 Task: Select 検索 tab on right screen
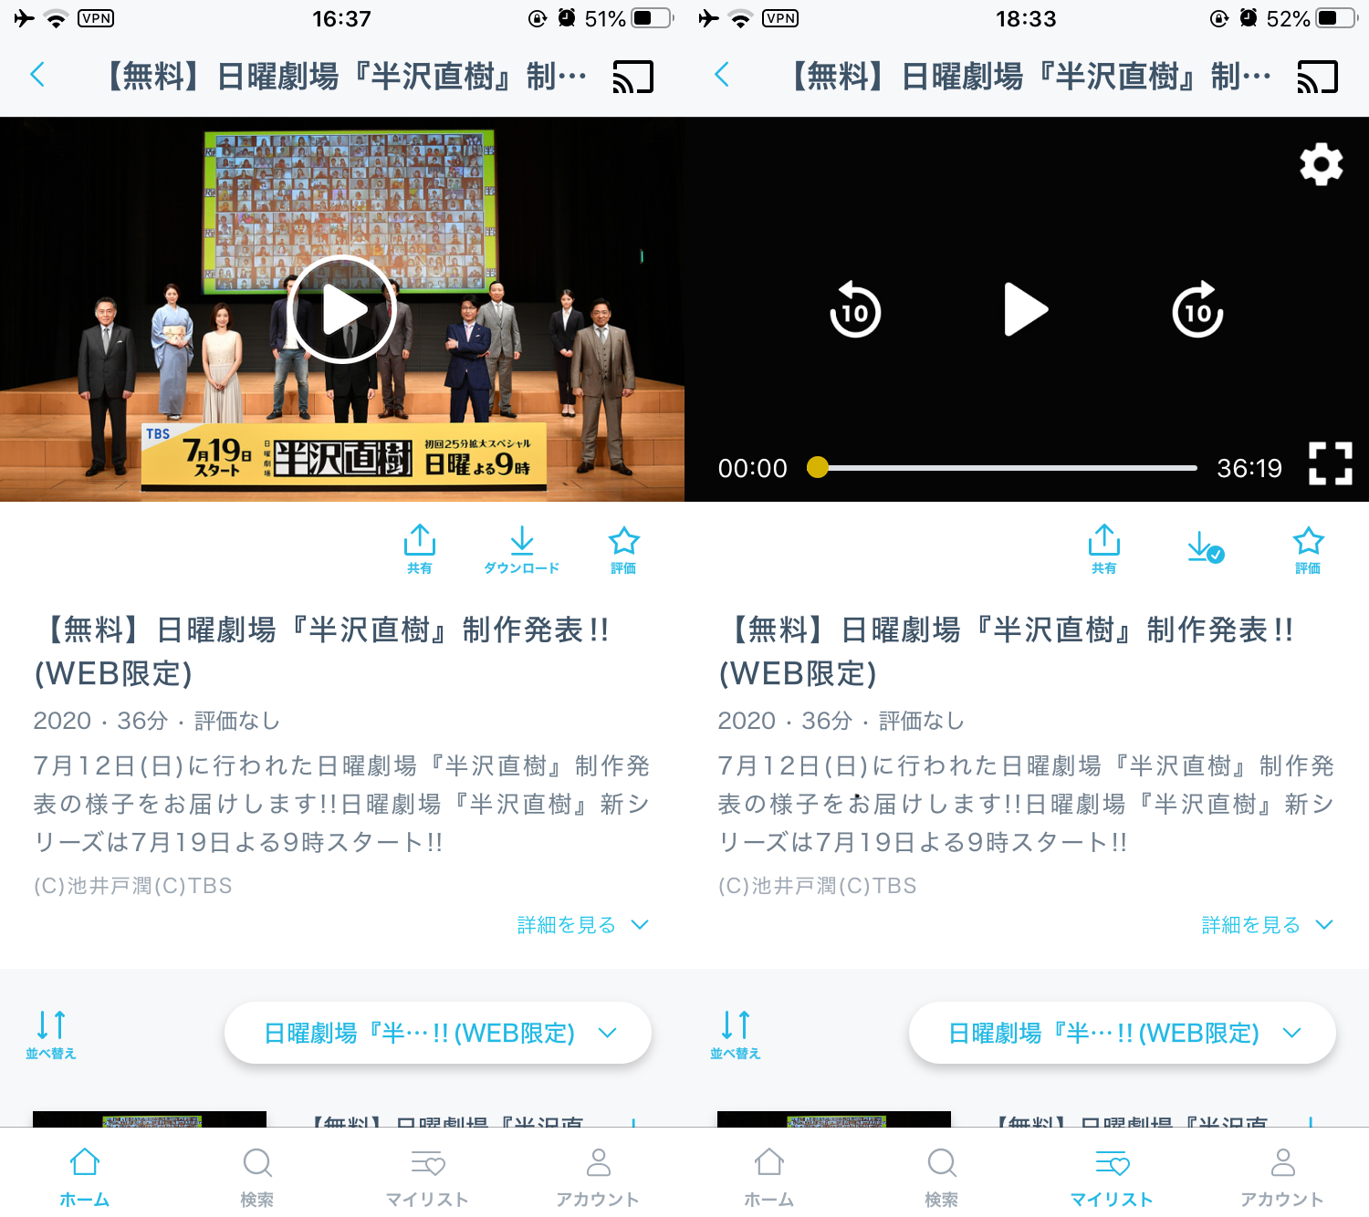[x=941, y=1177]
